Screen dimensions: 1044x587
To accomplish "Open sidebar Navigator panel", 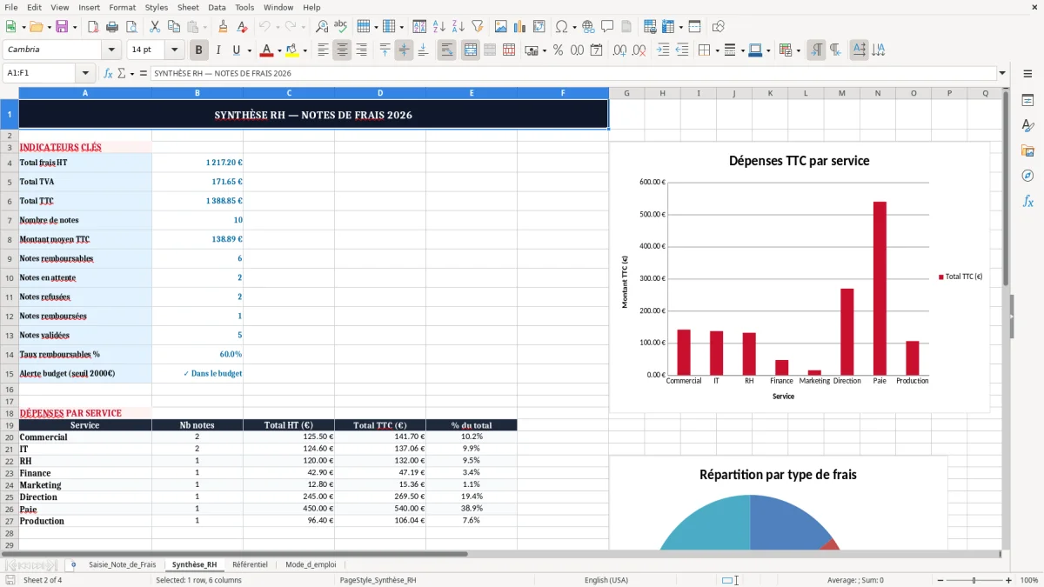I will point(1027,176).
